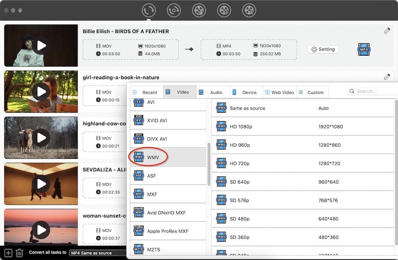This screenshot has width=398, height=260.
Task: Play woman-sunset video thumbnail
Action: 41,230
